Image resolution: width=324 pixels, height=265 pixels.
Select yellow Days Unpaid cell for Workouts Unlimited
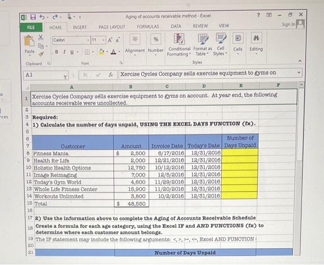239,196
